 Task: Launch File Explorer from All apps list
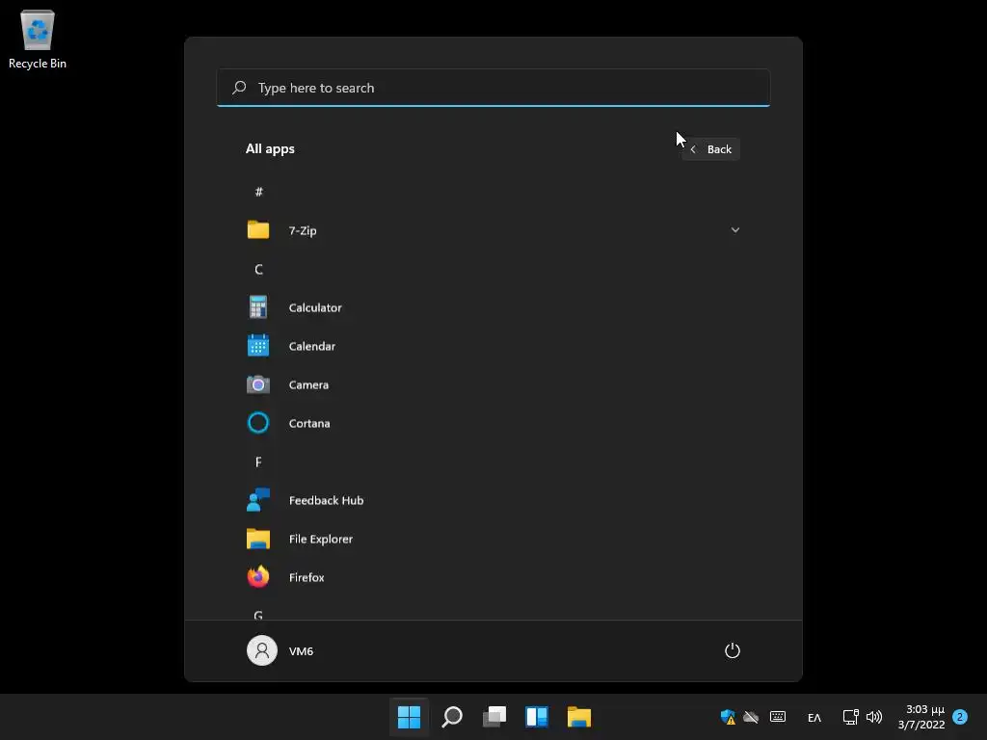tap(493, 540)
